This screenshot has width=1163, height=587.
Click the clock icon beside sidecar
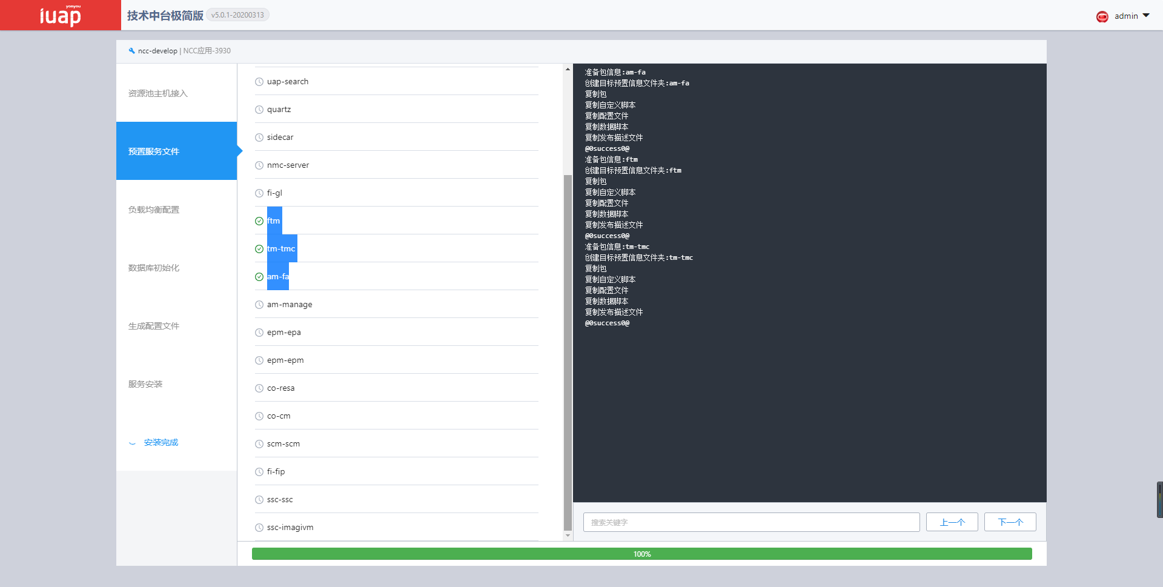(259, 138)
